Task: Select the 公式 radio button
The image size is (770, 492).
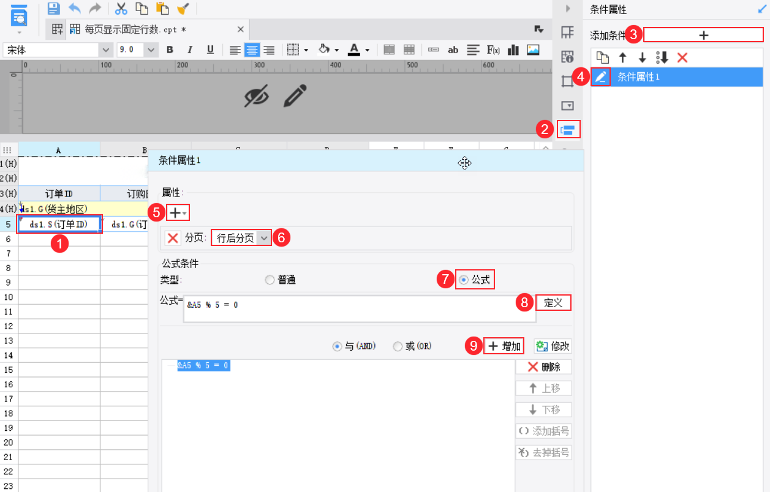Action: pos(464,280)
